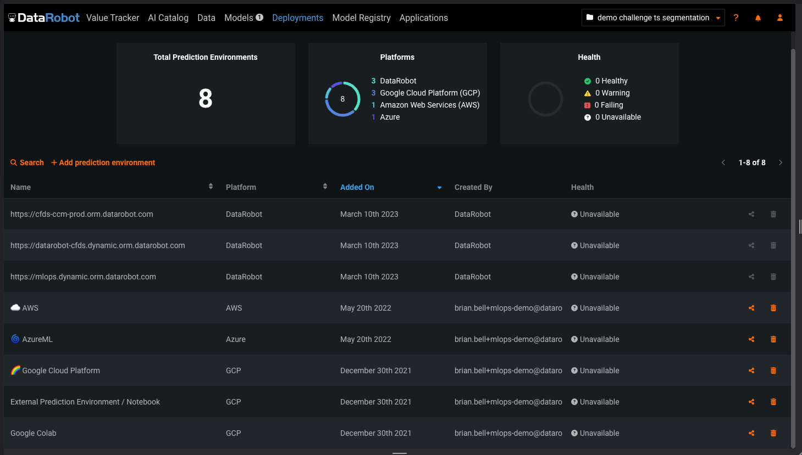
Task: Click Search above the environments table
Action: [27, 162]
